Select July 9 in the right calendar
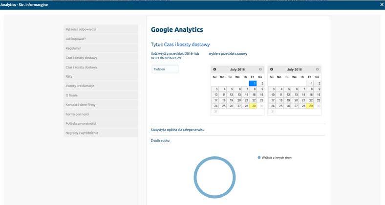This screenshot has width=385, height=205. pos(318,89)
